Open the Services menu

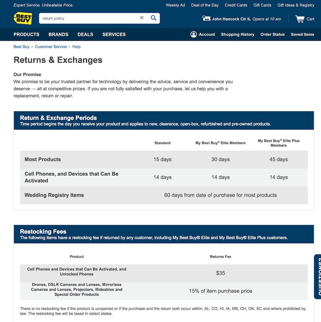click(x=114, y=34)
